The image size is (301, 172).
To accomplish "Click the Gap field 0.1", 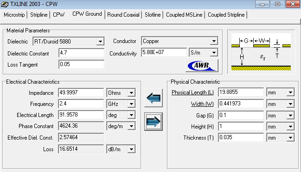I will click(241, 115).
